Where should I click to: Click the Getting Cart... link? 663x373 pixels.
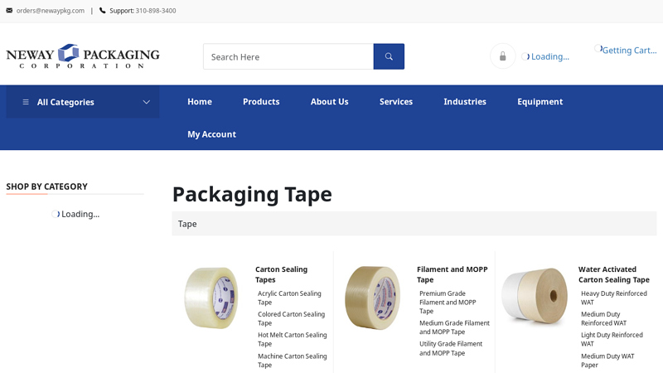(x=629, y=51)
